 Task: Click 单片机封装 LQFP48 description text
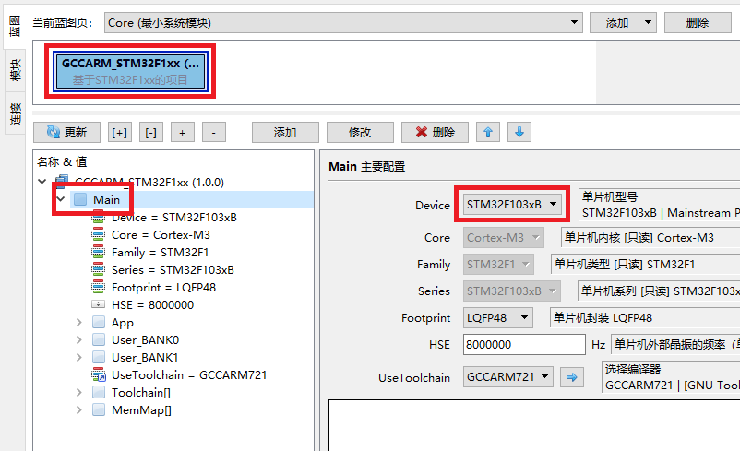coord(603,318)
